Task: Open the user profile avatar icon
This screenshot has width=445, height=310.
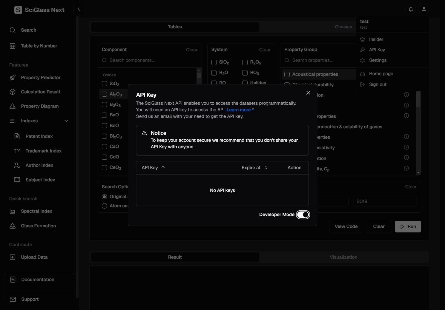Action: [424, 9]
